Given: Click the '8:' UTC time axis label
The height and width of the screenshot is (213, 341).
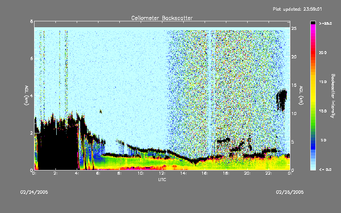Looking at the screenshot, I should tap(120, 173).
